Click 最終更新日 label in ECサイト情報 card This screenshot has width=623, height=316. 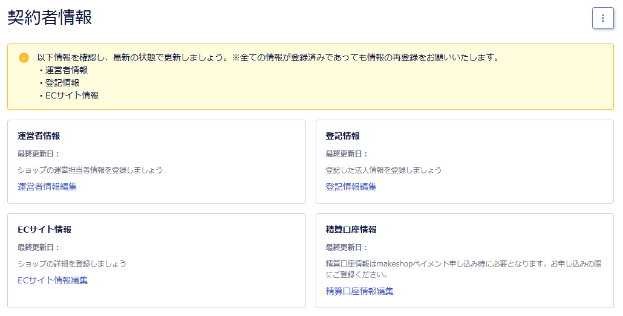[x=39, y=248]
